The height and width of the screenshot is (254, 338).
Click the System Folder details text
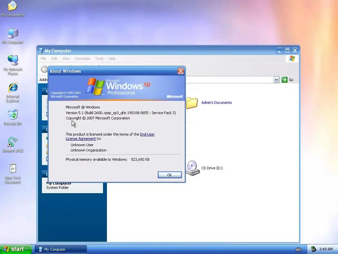pyautogui.click(x=57, y=188)
